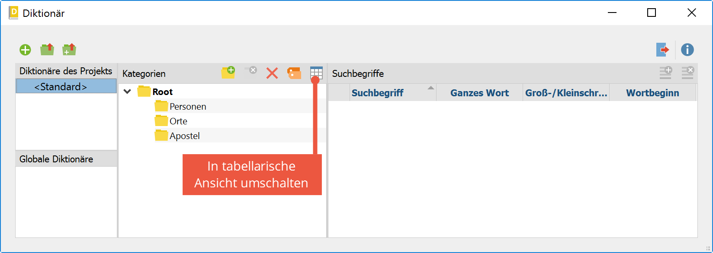This screenshot has height=253, width=713.
Task: Click the greyed-out remove category icon
Action: coord(251,70)
